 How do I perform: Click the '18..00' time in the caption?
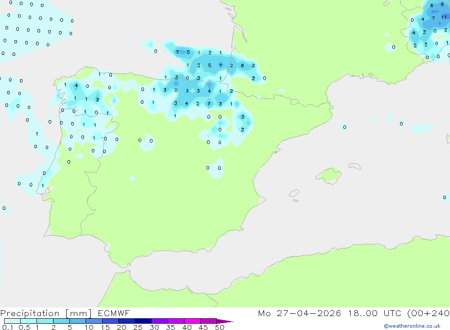click(362, 313)
